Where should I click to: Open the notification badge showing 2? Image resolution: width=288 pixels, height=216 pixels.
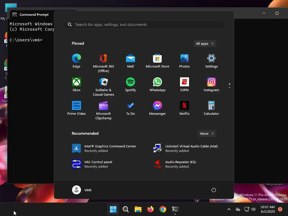pyautogui.click(x=280, y=209)
